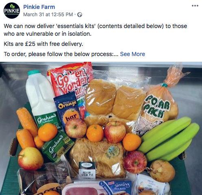The width and height of the screenshot is (202, 195).
Task: Open the three-dot post options menu
Action: point(195,6)
